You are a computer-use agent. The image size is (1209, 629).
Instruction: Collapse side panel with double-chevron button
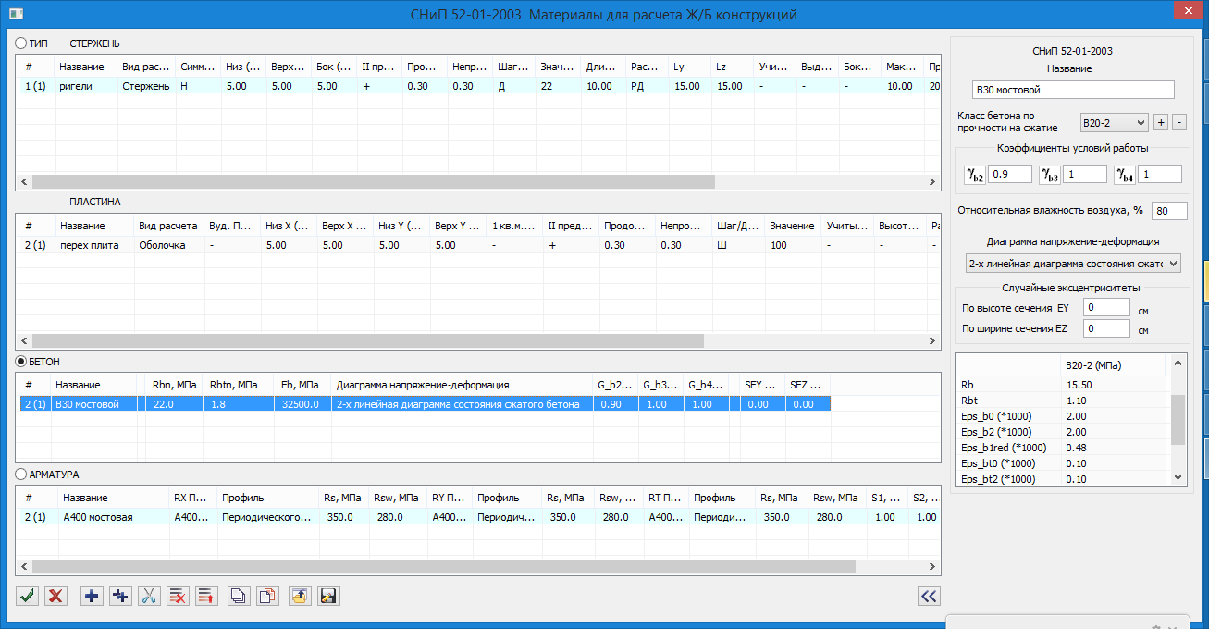(929, 596)
